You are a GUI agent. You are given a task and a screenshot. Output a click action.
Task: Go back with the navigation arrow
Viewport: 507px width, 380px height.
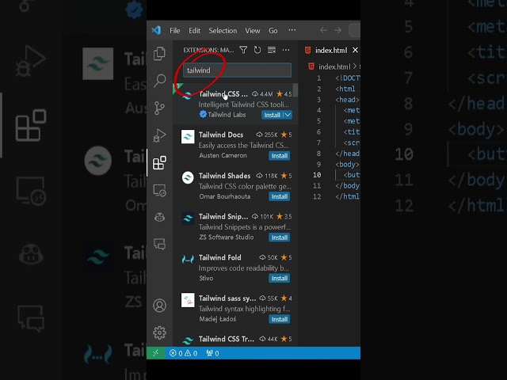[x=323, y=30]
